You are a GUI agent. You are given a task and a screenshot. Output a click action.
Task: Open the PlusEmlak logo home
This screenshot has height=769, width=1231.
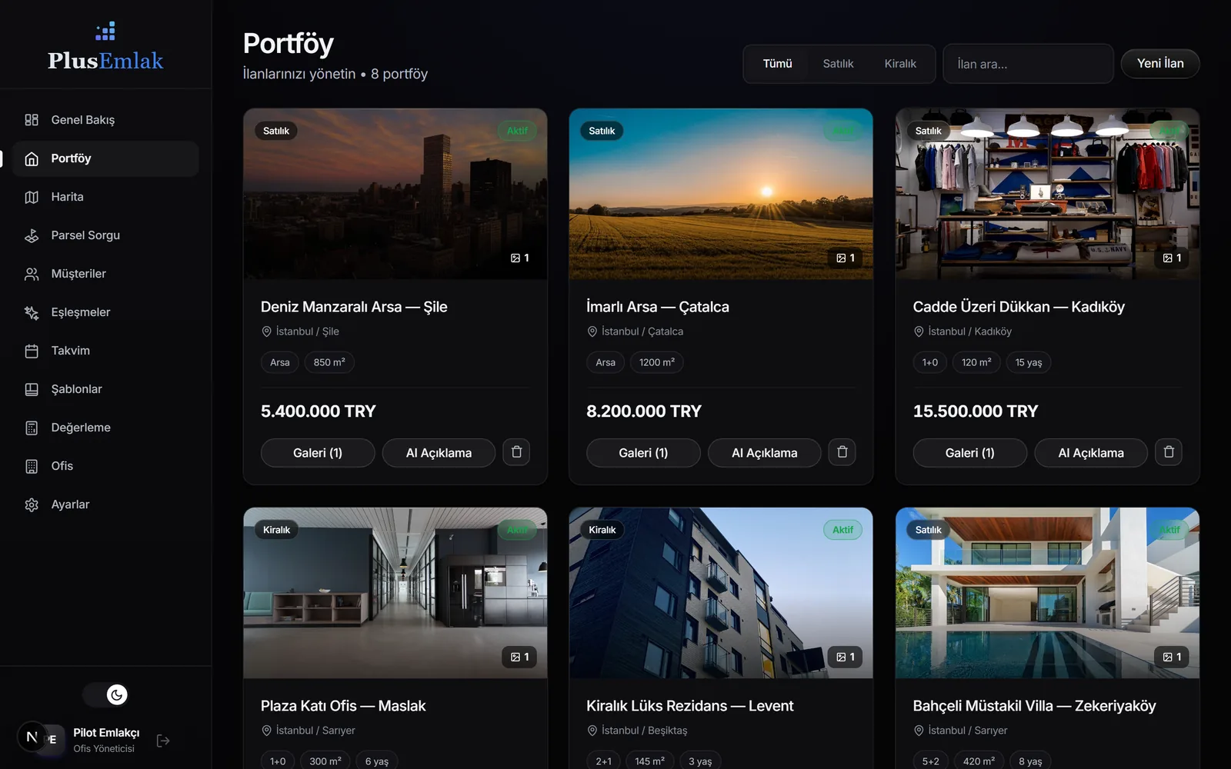105,47
